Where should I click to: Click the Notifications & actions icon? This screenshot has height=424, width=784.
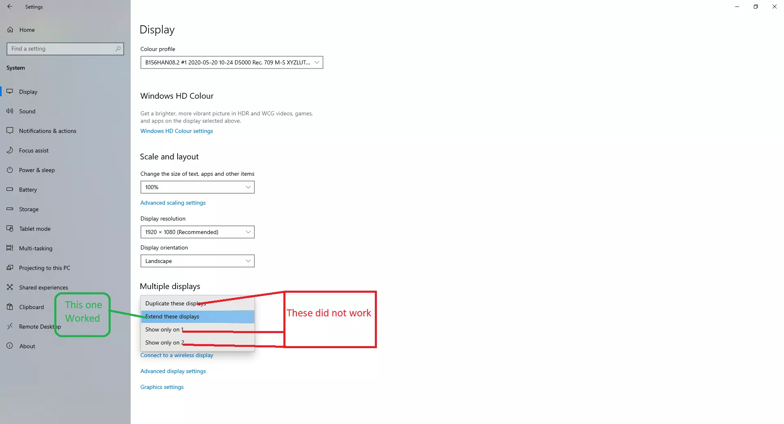point(10,131)
